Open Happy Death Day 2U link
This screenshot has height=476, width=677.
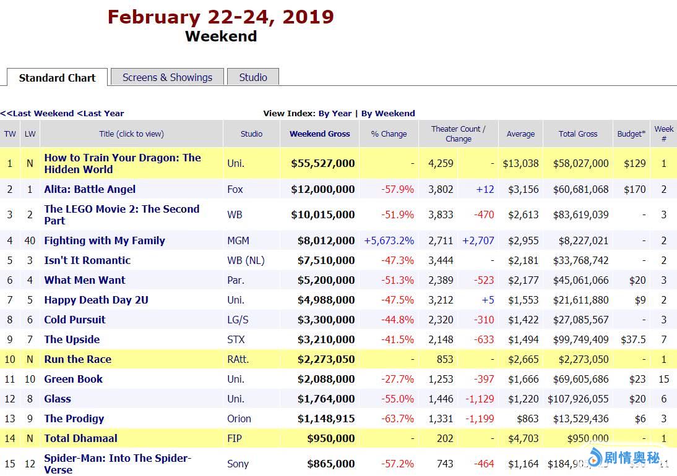[x=96, y=300]
